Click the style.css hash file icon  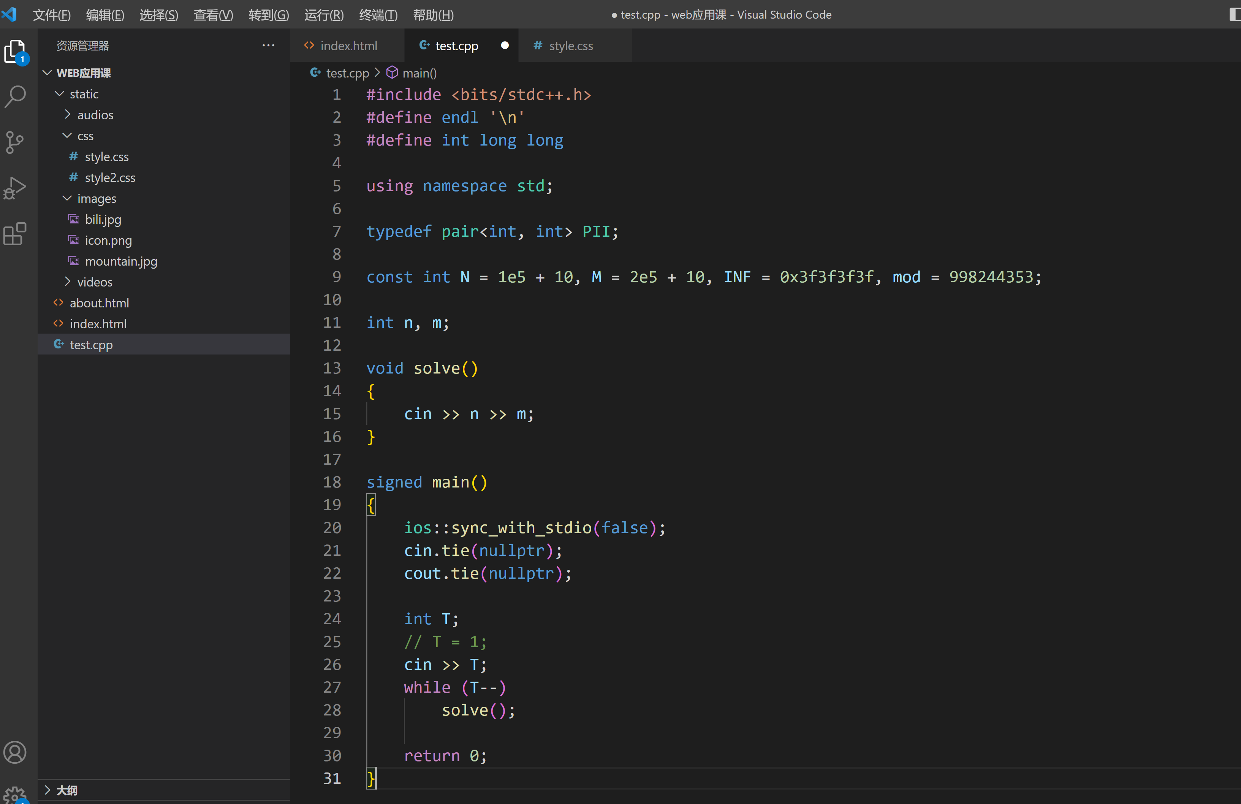(73, 157)
